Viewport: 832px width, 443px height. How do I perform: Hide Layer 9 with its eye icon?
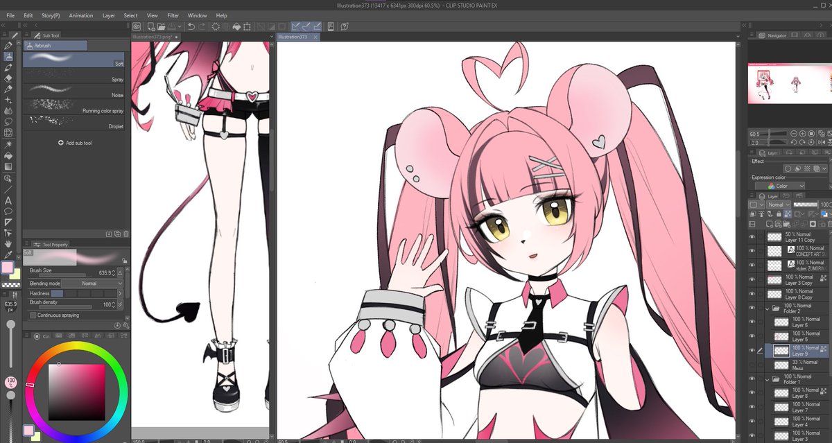(x=751, y=349)
